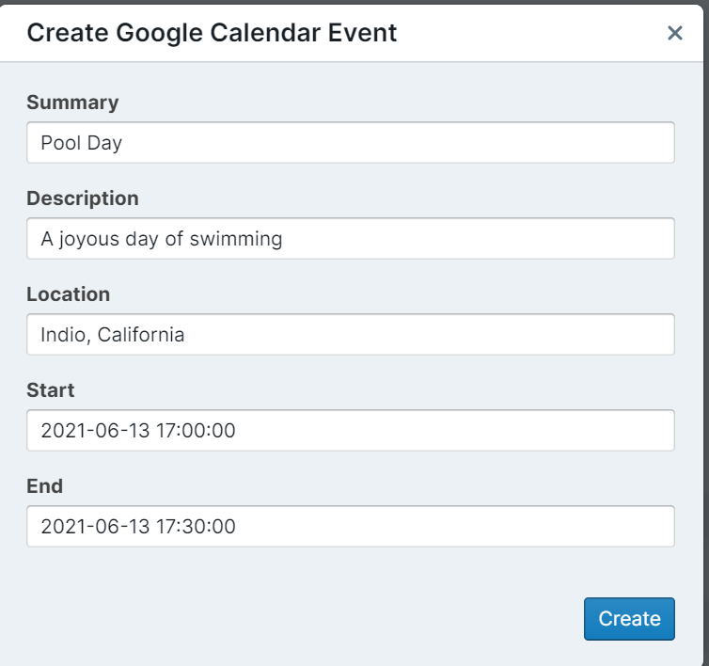Click the Description field label
This screenshot has width=709, height=666.
coord(83,198)
